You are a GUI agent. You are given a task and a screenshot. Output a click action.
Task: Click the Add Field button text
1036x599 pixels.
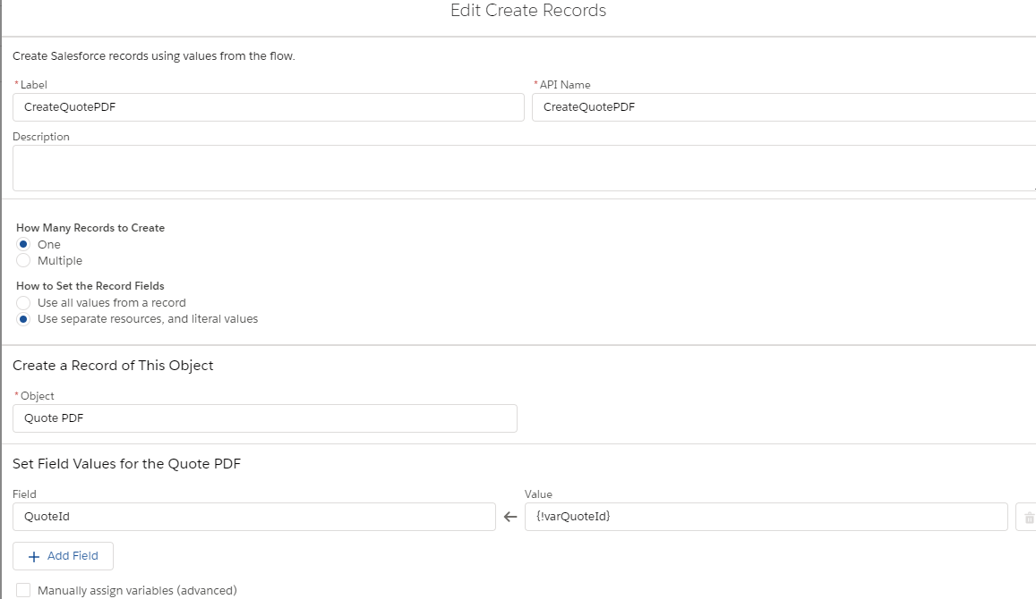click(73, 556)
